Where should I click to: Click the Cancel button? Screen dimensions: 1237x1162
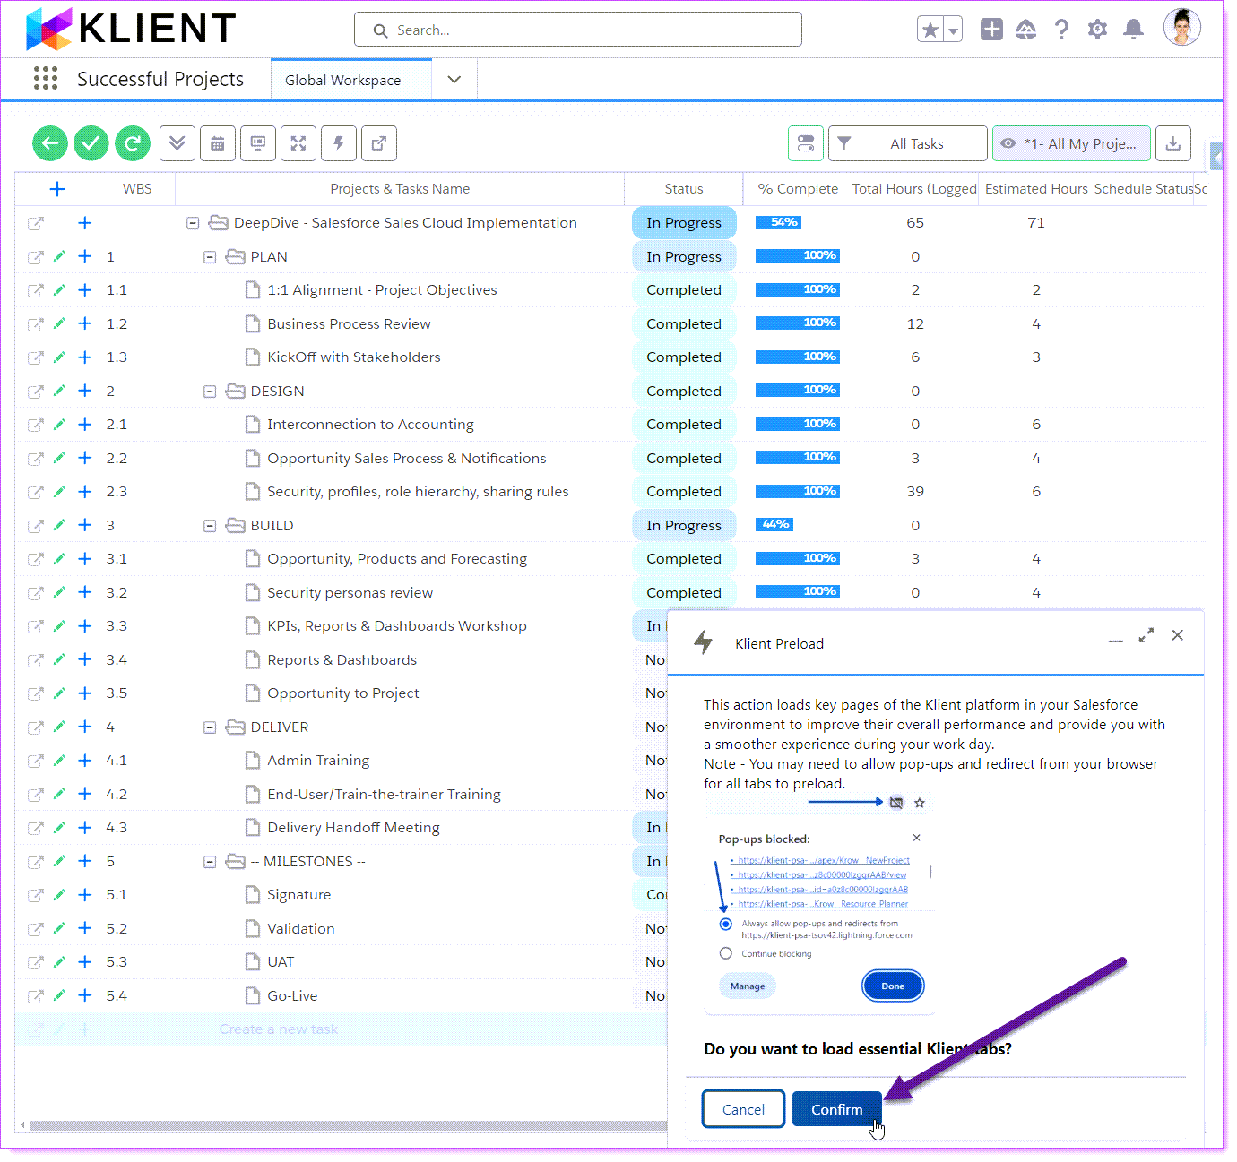click(743, 1109)
